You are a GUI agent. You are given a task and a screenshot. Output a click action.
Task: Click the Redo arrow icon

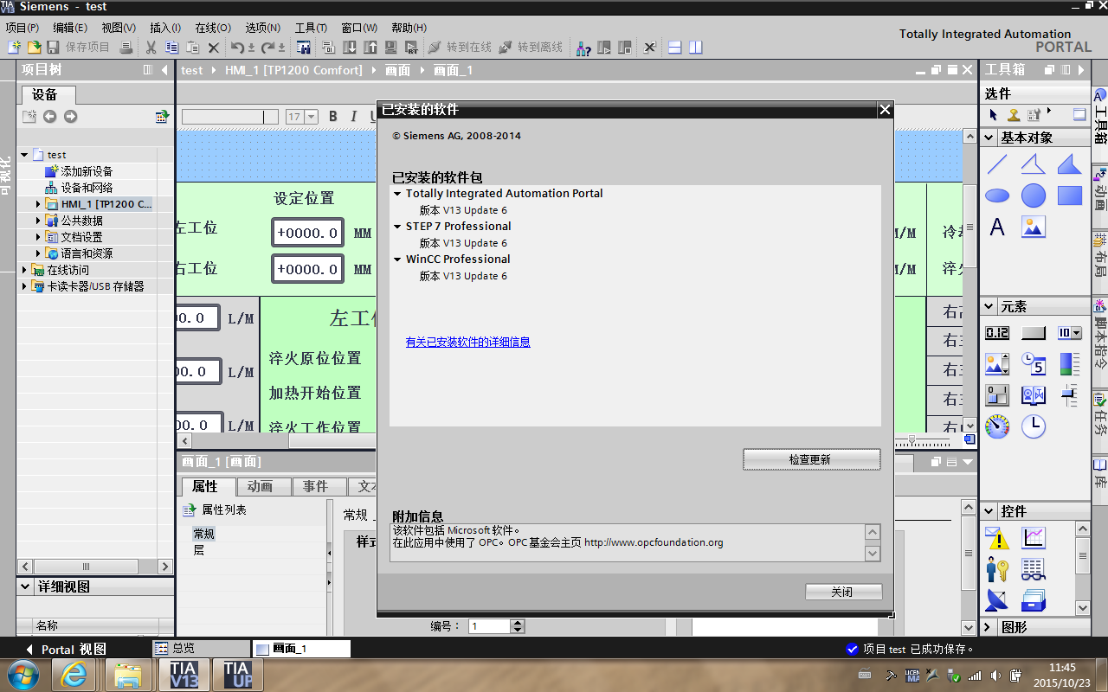(269, 47)
